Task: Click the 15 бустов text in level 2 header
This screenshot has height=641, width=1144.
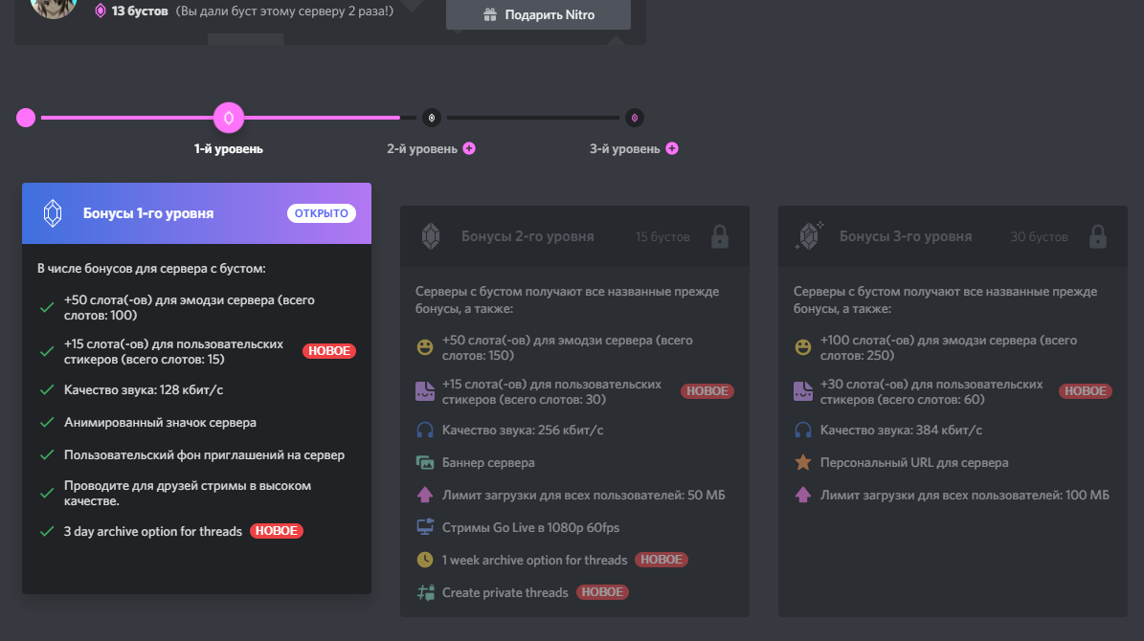Action: 662,237
